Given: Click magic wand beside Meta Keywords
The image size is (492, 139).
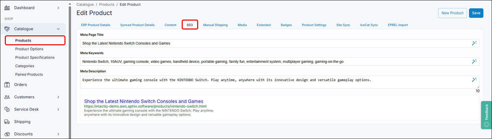Looking at the screenshot, I should [x=474, y=61].
